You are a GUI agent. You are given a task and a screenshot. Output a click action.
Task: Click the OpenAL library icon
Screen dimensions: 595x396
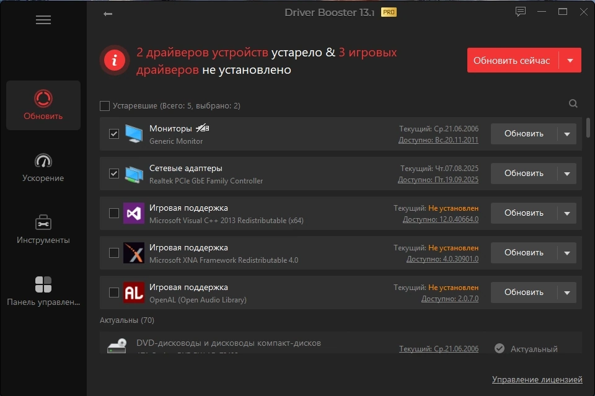pyautogui.click(x=134, y=293)
